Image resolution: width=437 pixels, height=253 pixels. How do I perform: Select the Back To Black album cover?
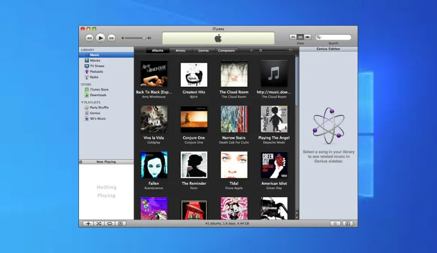(x=154, y=74)
